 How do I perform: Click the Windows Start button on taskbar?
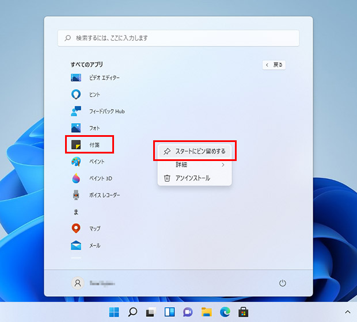[x=114, y=312]
